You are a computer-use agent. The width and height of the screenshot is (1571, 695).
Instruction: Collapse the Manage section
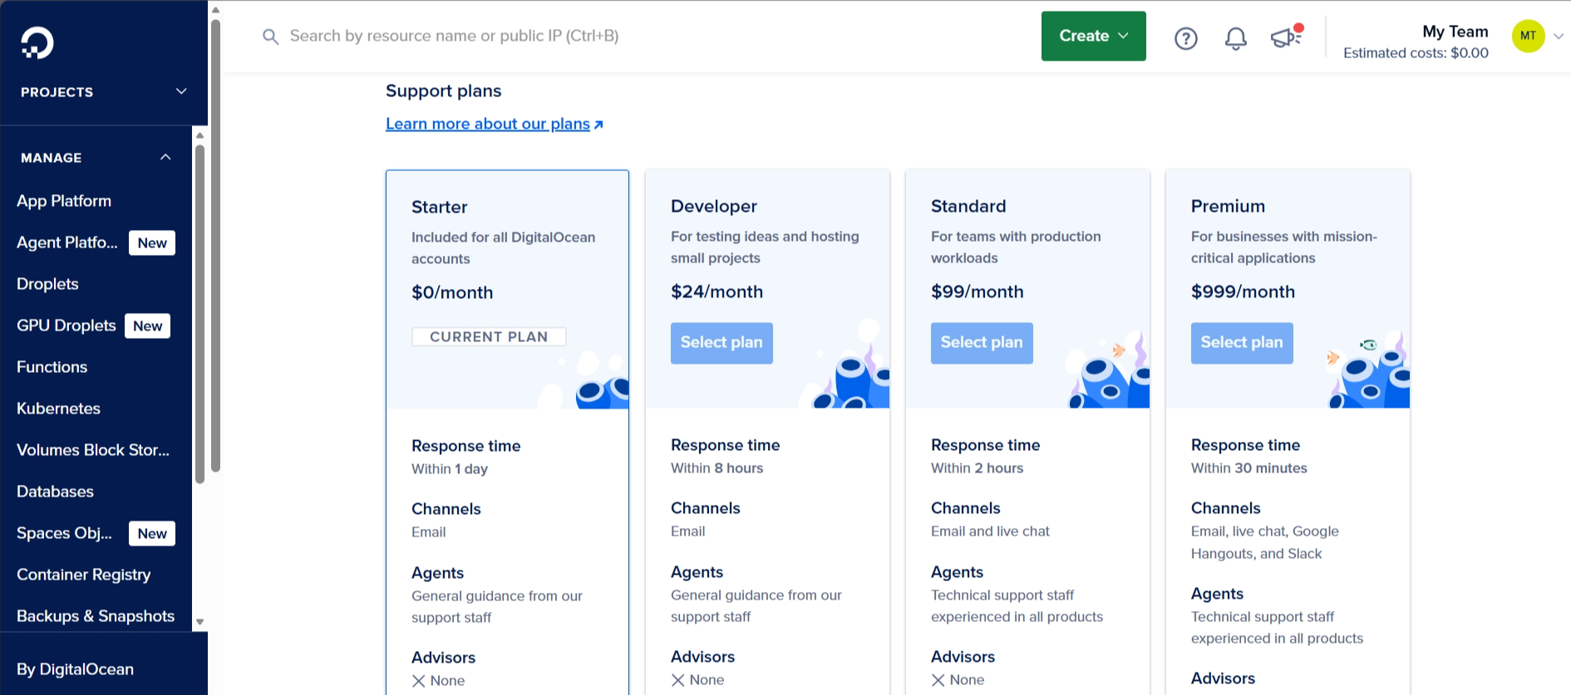coord(96,157)
